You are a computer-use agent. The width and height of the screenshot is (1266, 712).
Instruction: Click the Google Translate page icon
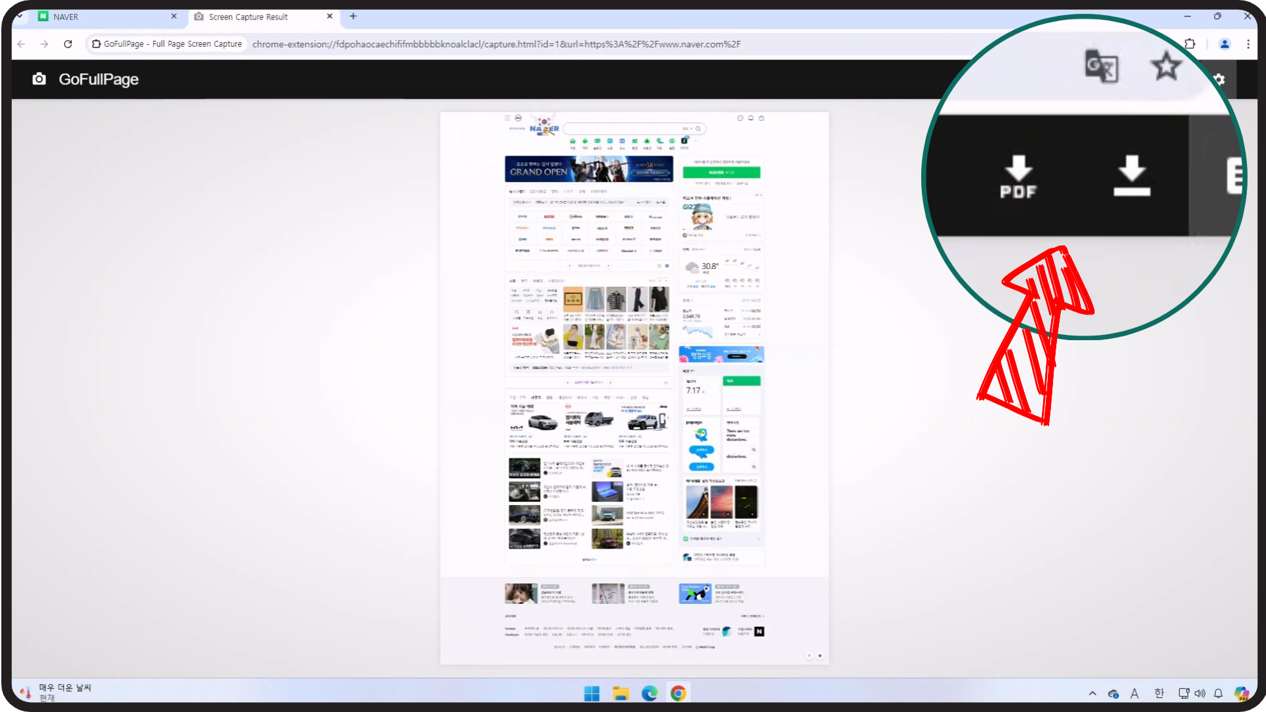click(x=1100, y=66)
